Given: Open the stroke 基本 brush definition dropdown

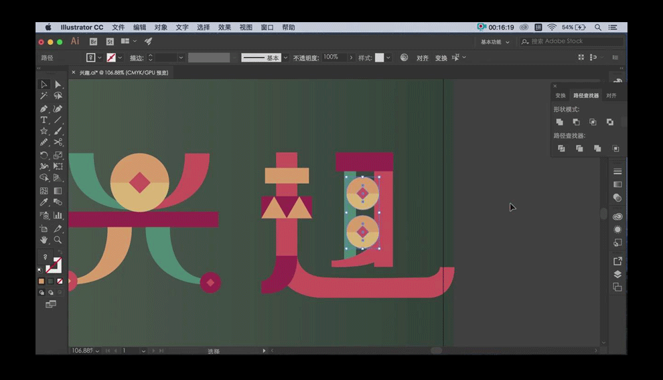Looking at the screenshot, I should (285, 58).
